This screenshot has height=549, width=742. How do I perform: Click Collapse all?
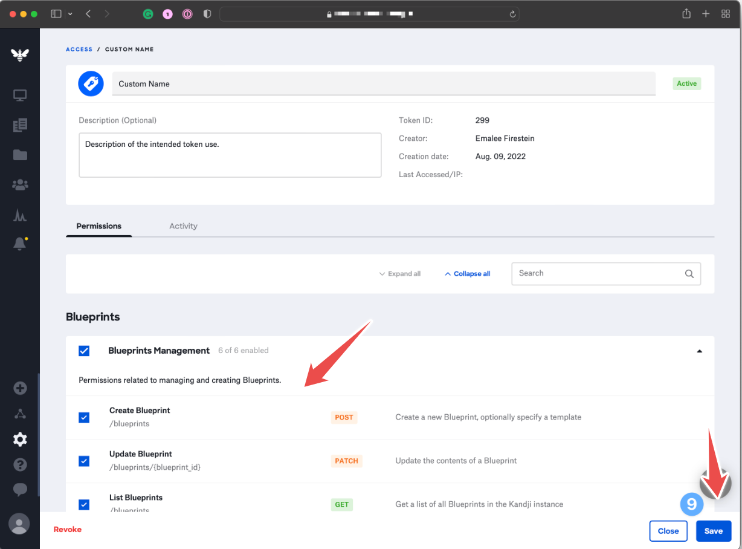(x=467, y=274)
